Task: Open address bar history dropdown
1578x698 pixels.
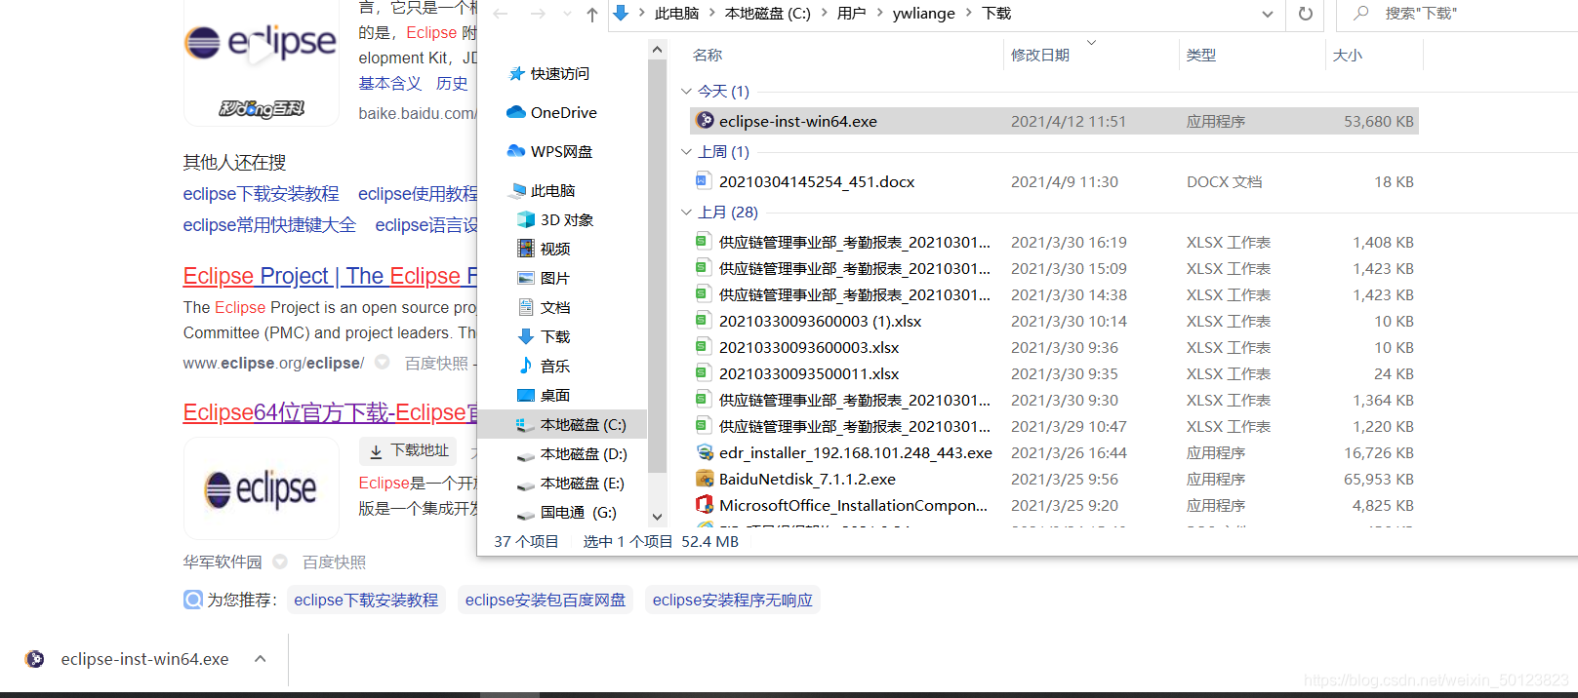Action: 1268,14
